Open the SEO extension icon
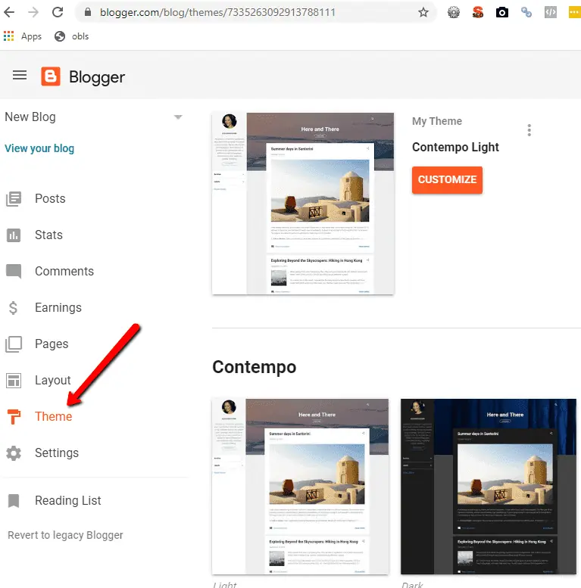This screenshot has width=581, height=588. 478,12
